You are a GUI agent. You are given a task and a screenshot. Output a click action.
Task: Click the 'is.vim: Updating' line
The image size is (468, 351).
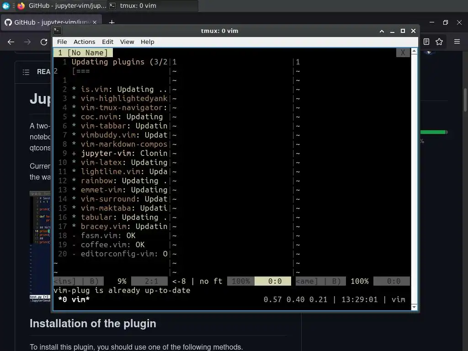[119, 89]
